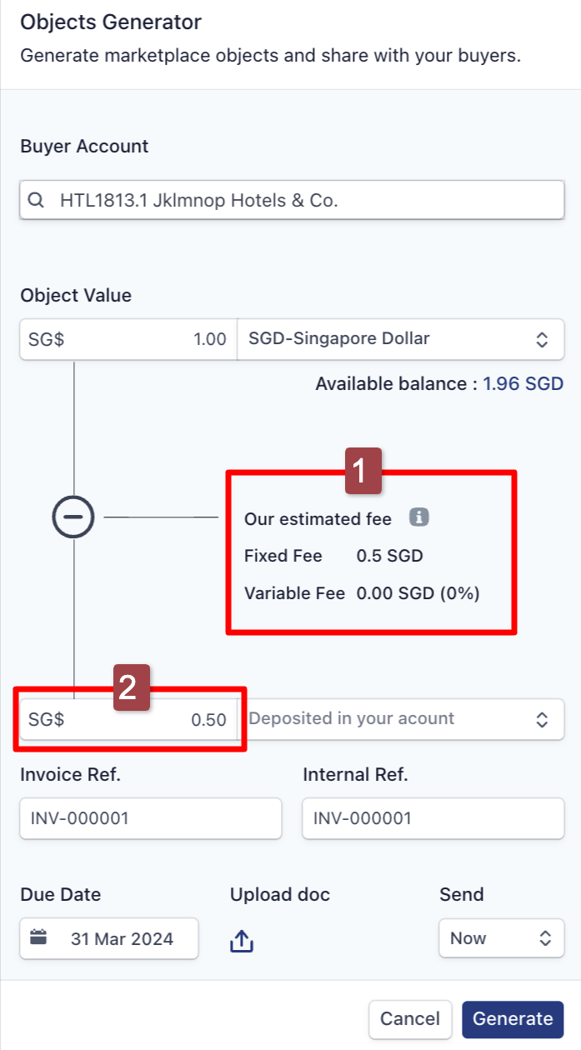The height and width of the screenshot is (1050, 581).
Task: Click the search magnifier icon in Buyer Account
Action: [36, 201]
